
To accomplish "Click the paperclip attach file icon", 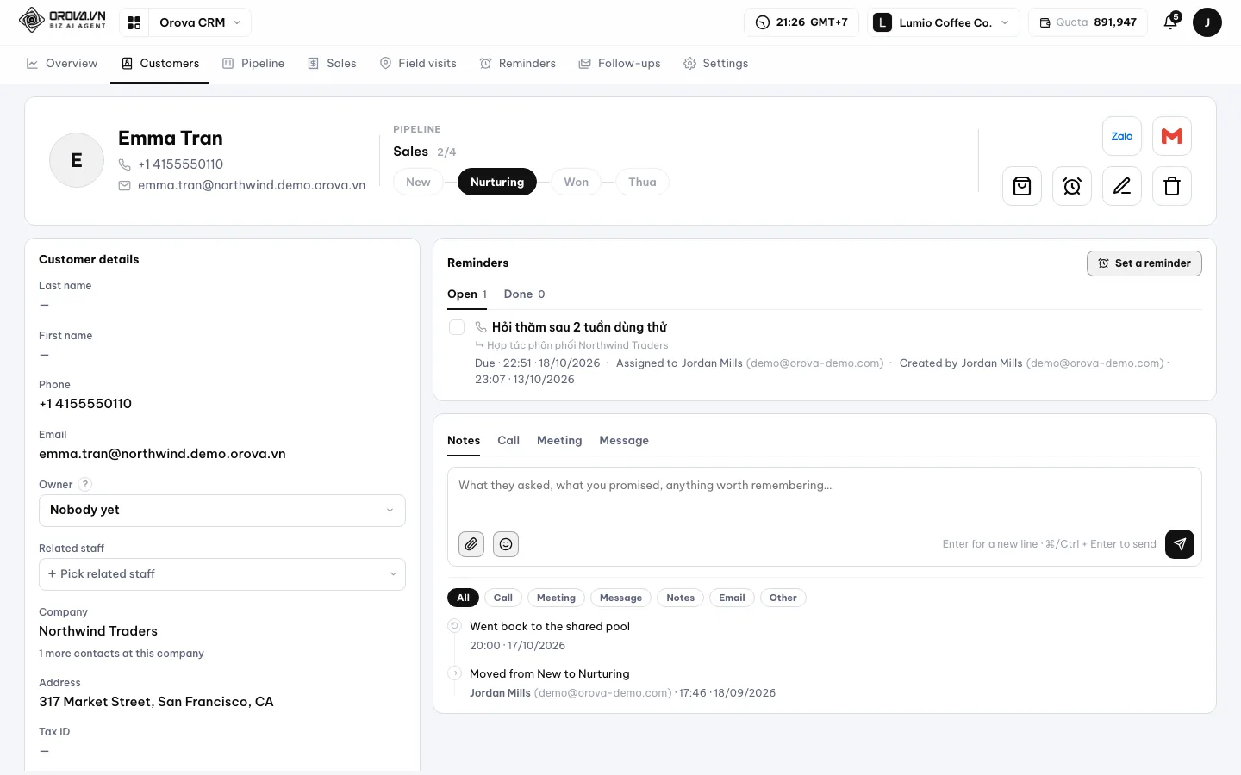I will tap(471, 544).
